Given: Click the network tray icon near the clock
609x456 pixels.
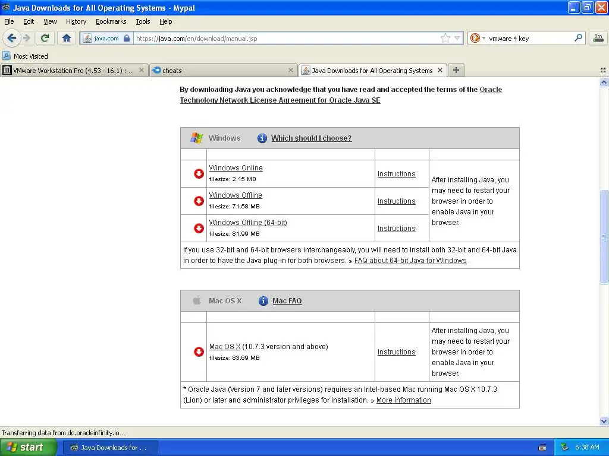Looking at the screenshot, I should pyautogui.click(x=565, y=447).
